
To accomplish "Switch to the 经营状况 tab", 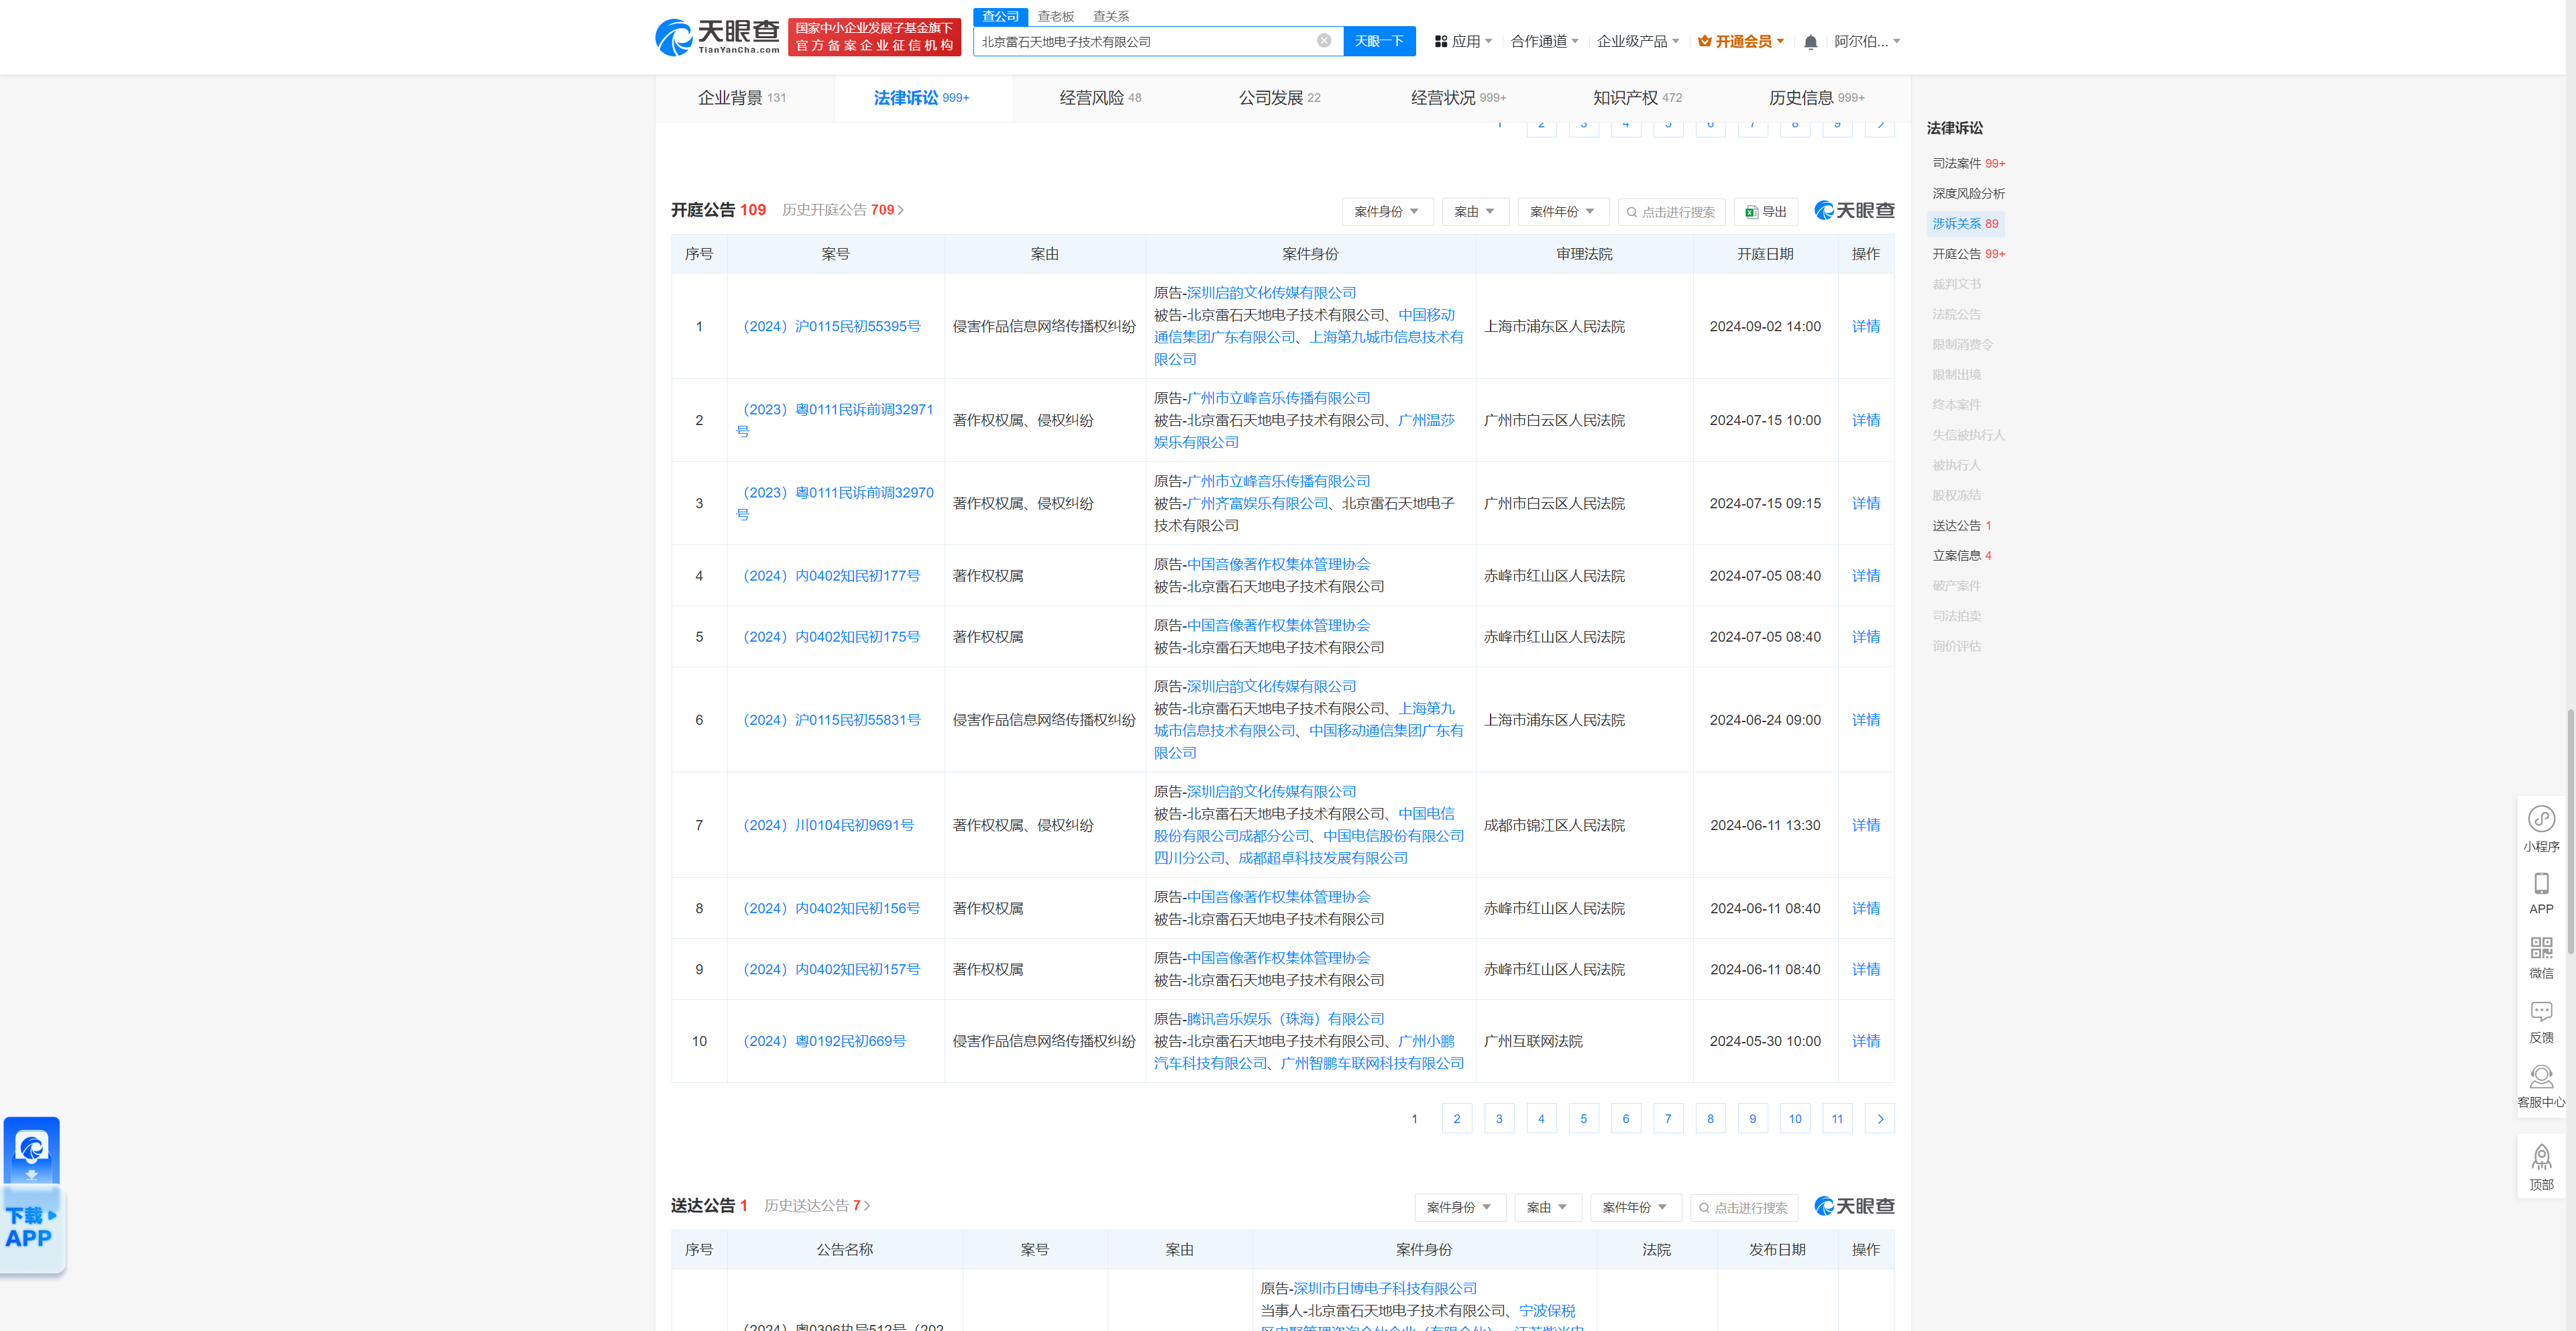I will point(1458,98).
